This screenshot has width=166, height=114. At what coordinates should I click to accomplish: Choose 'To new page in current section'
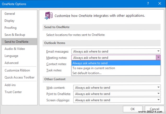[116, 68]
